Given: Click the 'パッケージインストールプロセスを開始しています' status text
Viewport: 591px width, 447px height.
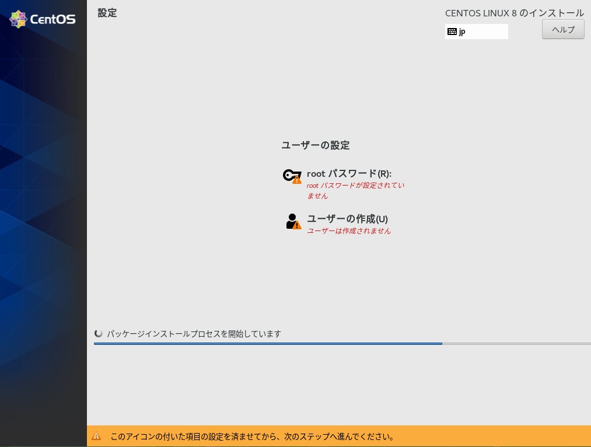Looking at the screenshot, I should point(194,334).
